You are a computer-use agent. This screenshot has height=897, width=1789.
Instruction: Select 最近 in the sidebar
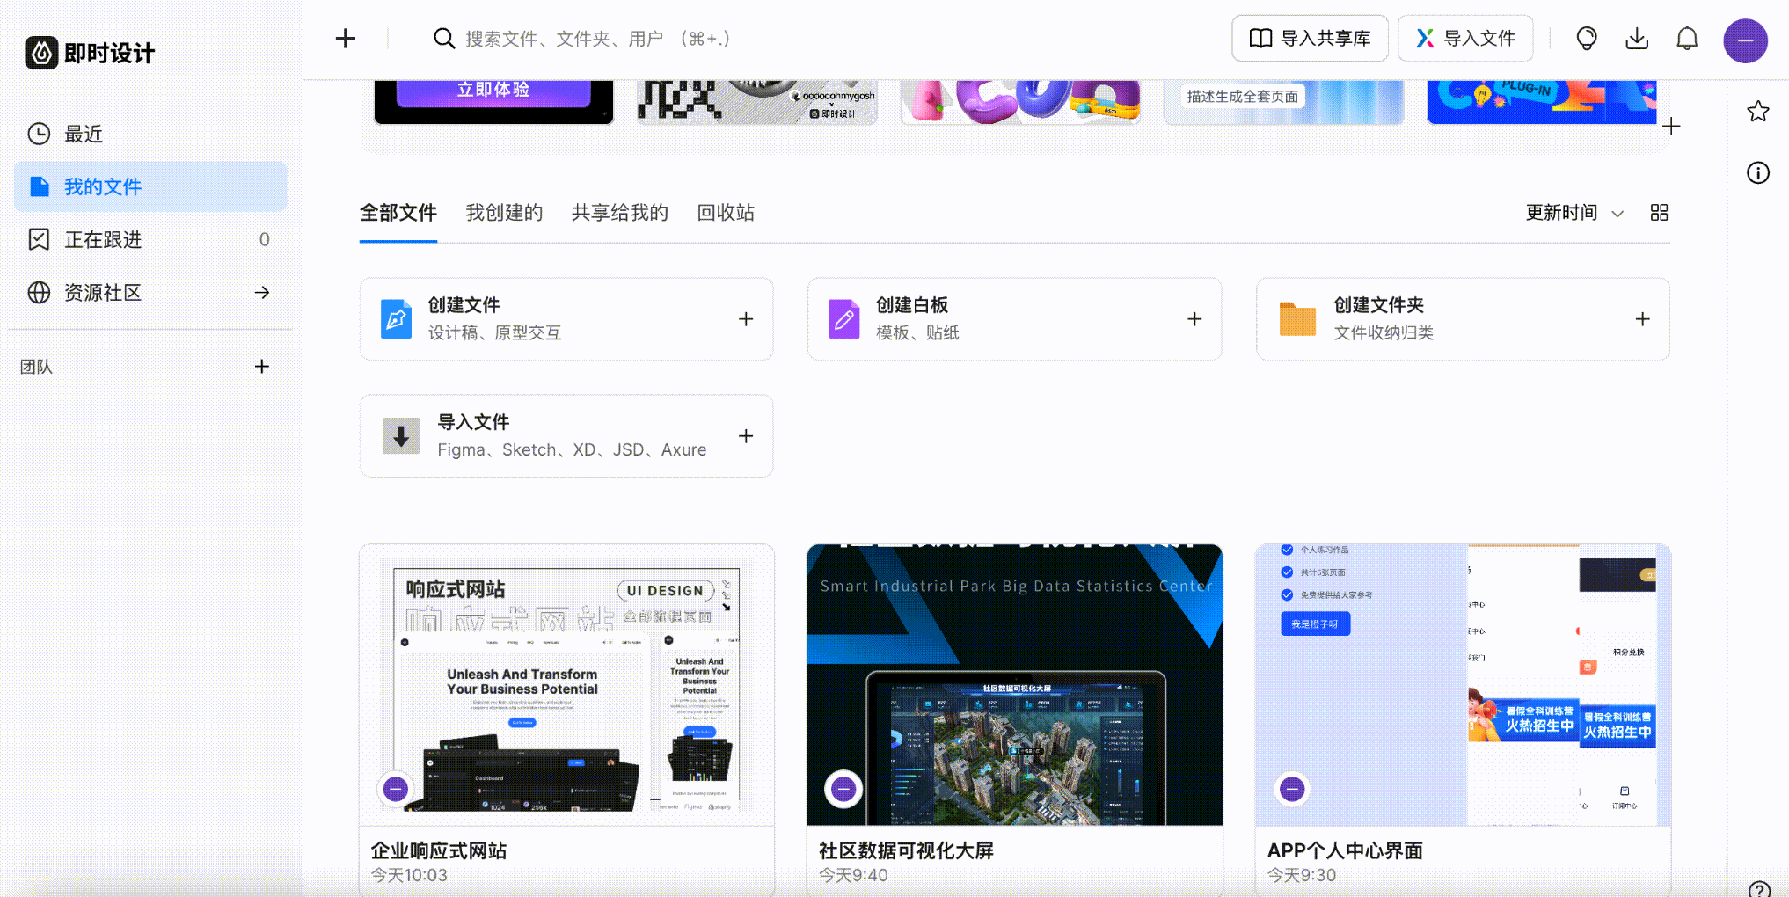tap(84, 134)
